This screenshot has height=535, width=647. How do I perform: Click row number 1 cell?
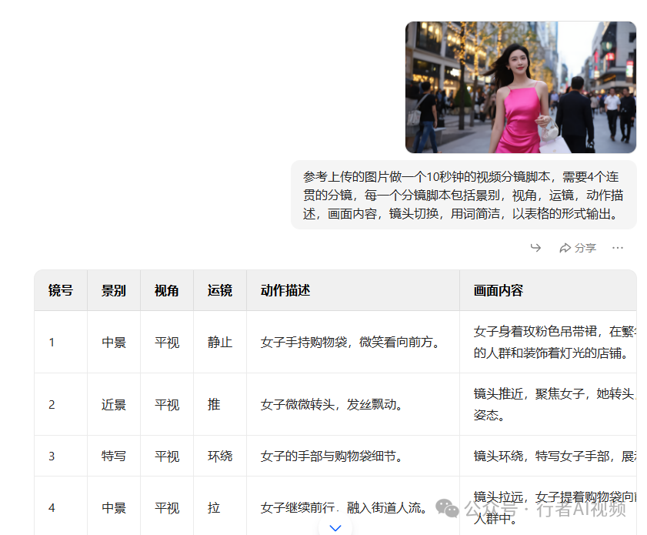point(61,343)
